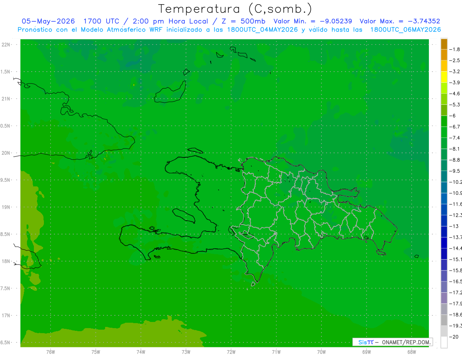Image resolution: width=462 pixels, height=357 pixels.
Task: Click the -6.7 value on the color scale
Action: [x=456, y=126]
